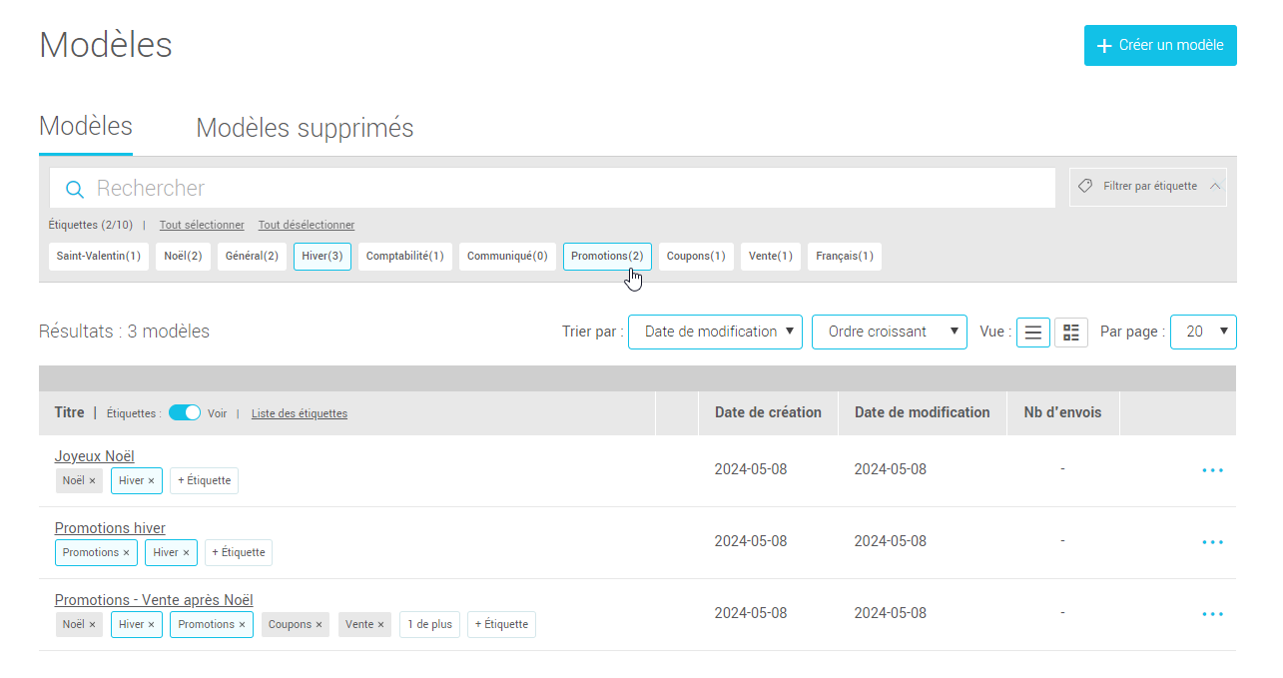Open actions menu for Joyeux Noël
1283x678 pixels.
[1212, 470]
